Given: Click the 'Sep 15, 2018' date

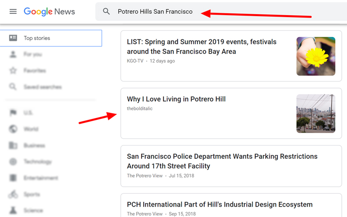Looking at the screenshot, I should pos(182,214).
